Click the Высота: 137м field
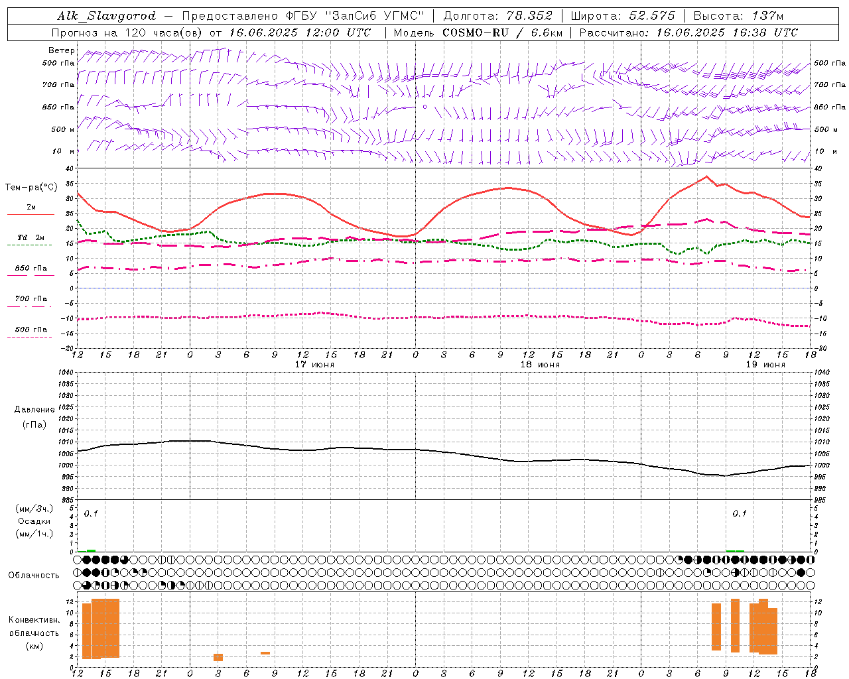The width and height of the screenshot is (849, 679). tap(738, 16)
